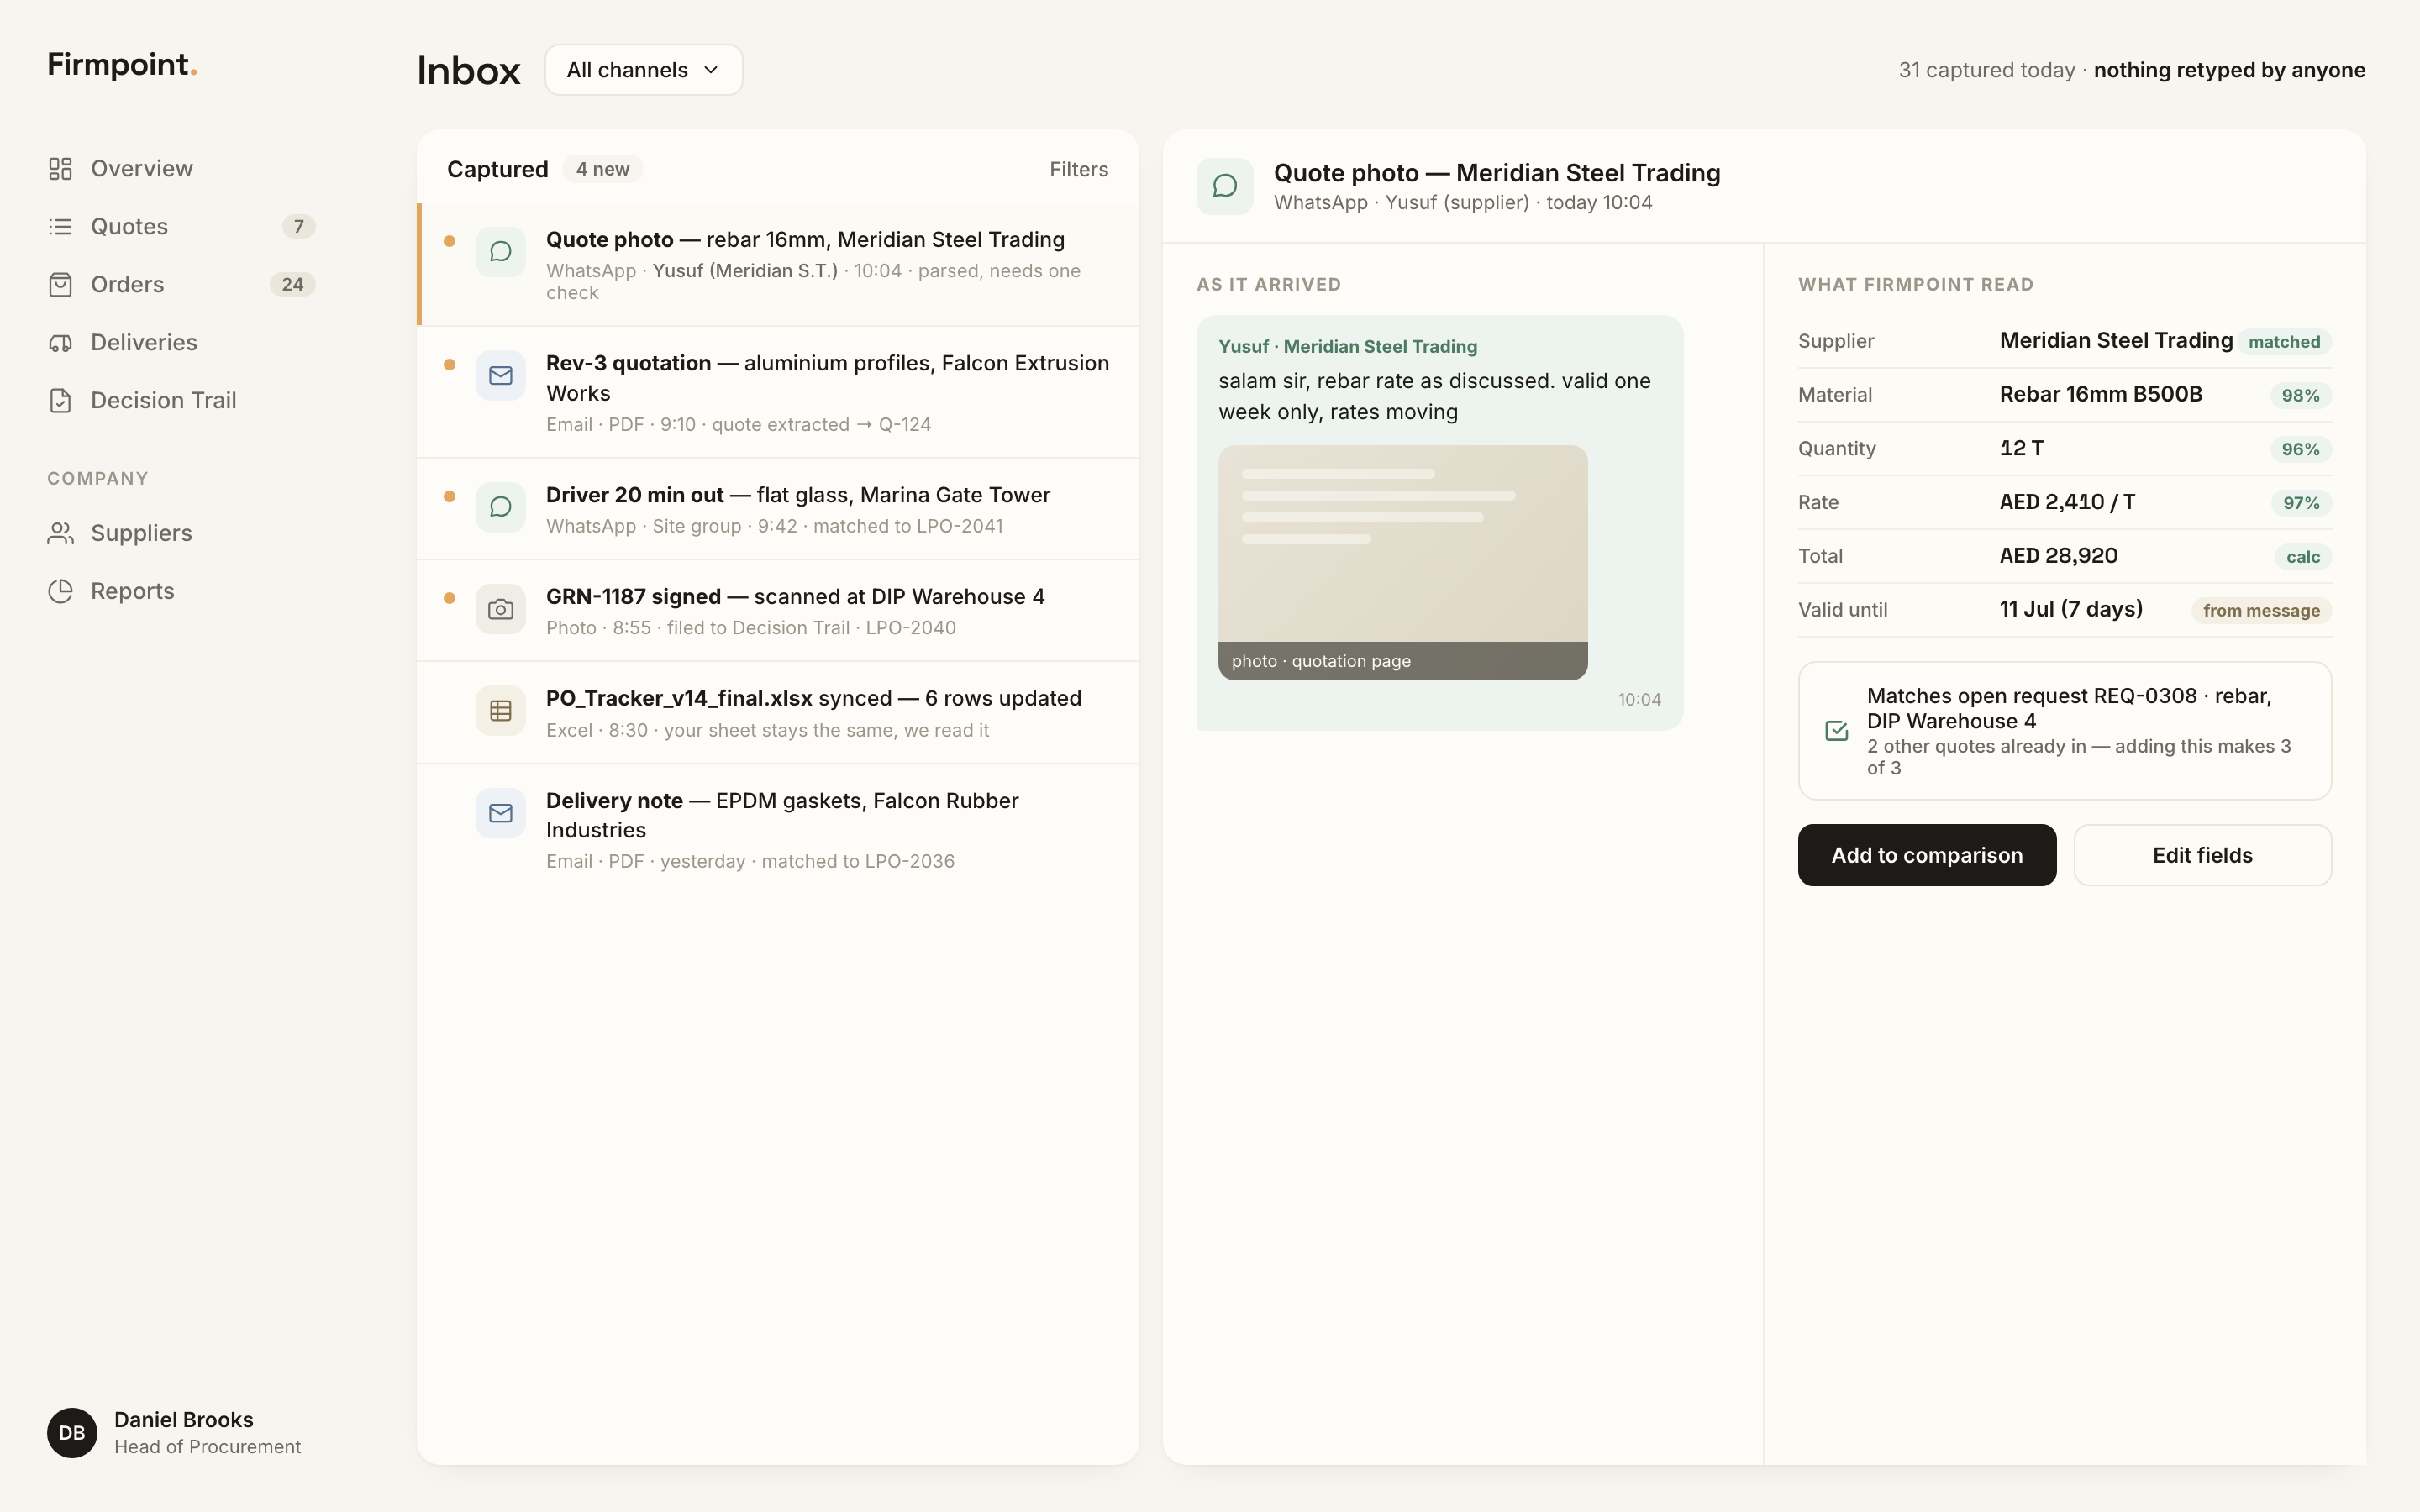Click the Orders count badge 24
Screen dimensions: 2420x1512
coord(292,284)
